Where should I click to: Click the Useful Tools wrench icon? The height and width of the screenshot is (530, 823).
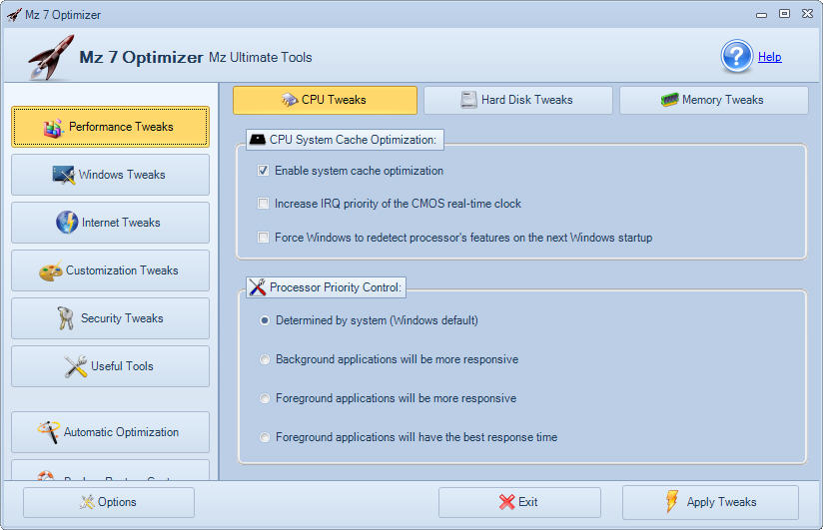coord(76,366)
